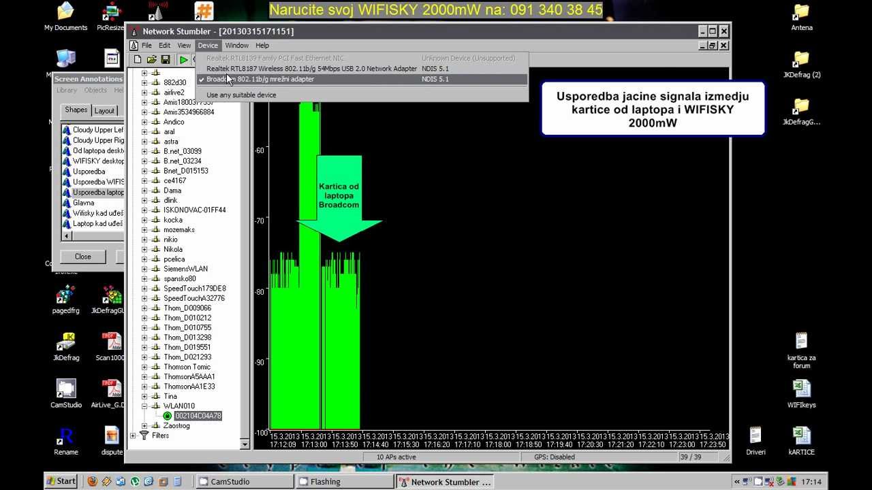Click the Network Stumbler document menu icon
This screenshot has width=872, height=490.
pyautogui.click(x=134, y=46)
